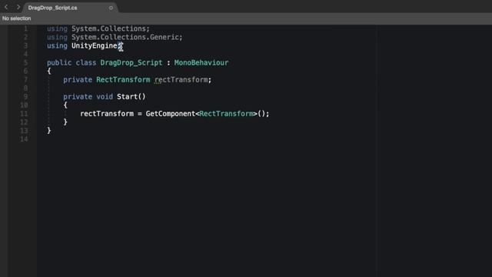Viewport: 492px width, 277px height.
Task: Click the void keyword
Action: click(x=105, y=97)
